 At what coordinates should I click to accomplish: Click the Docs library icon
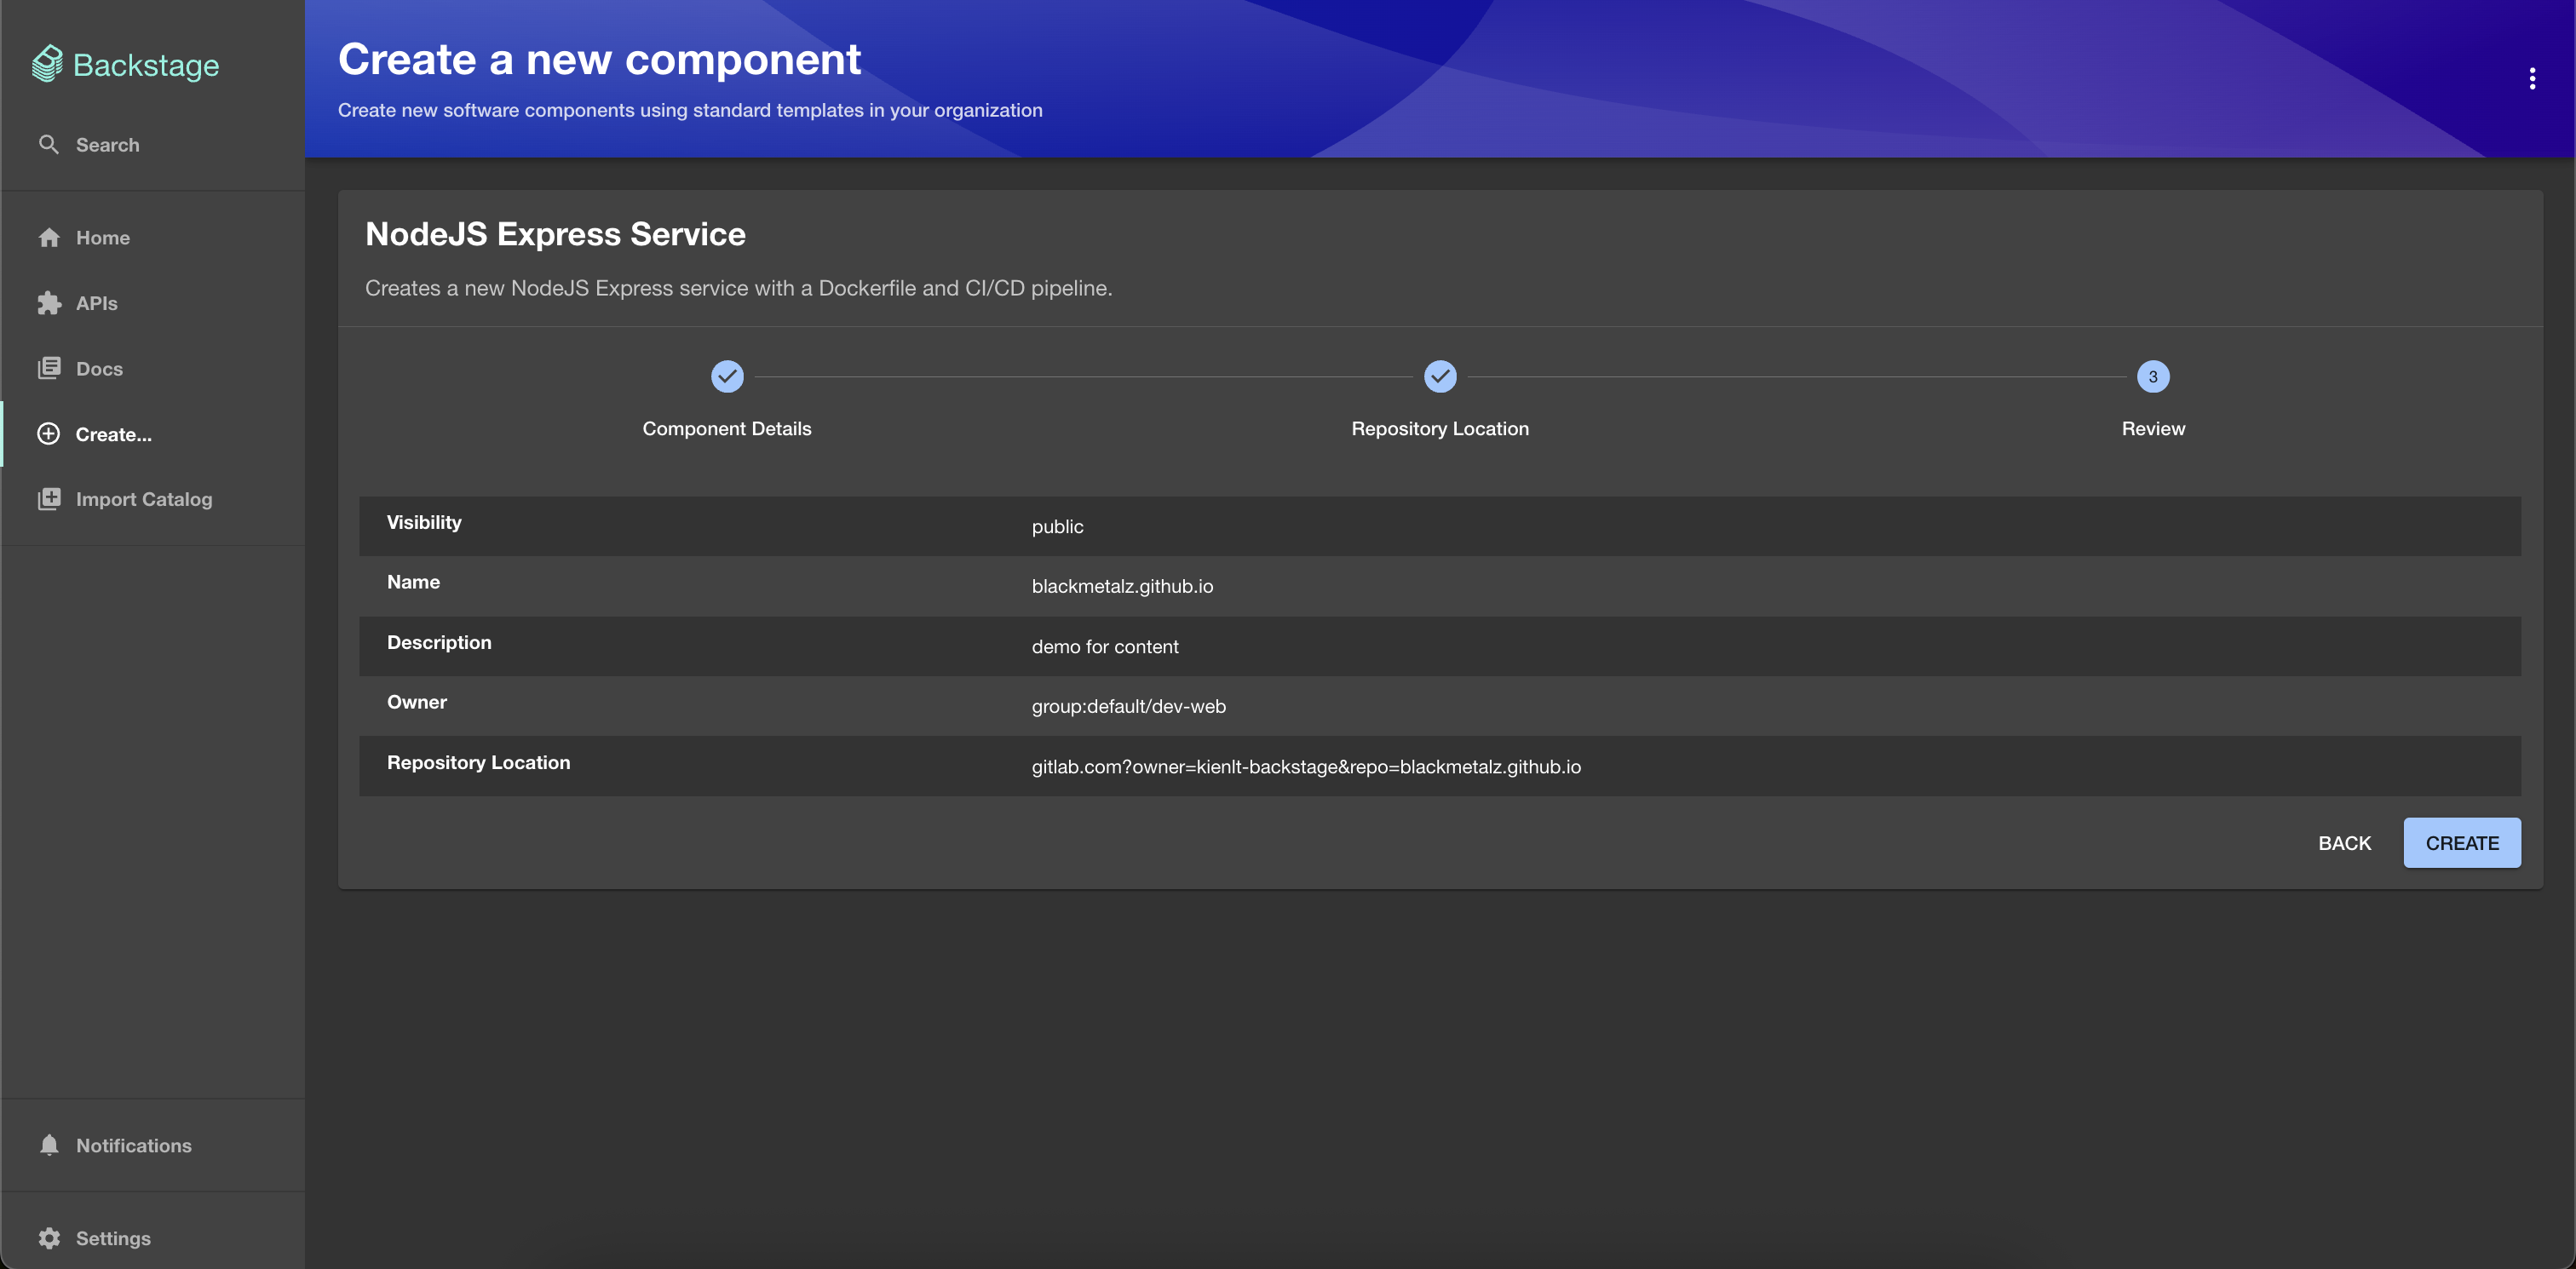click(49, 368)
